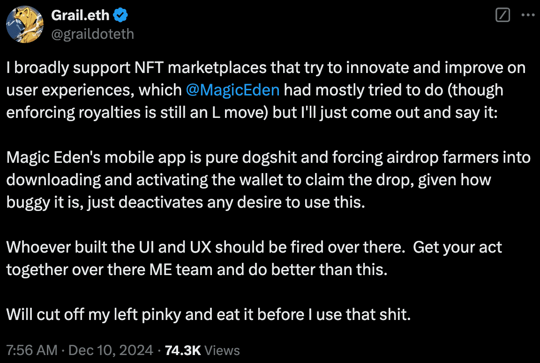The width and height of the screenshot is (540, 363).
Task: Click the line "user experiences, which" before the mention
Action: coord(94,90)
